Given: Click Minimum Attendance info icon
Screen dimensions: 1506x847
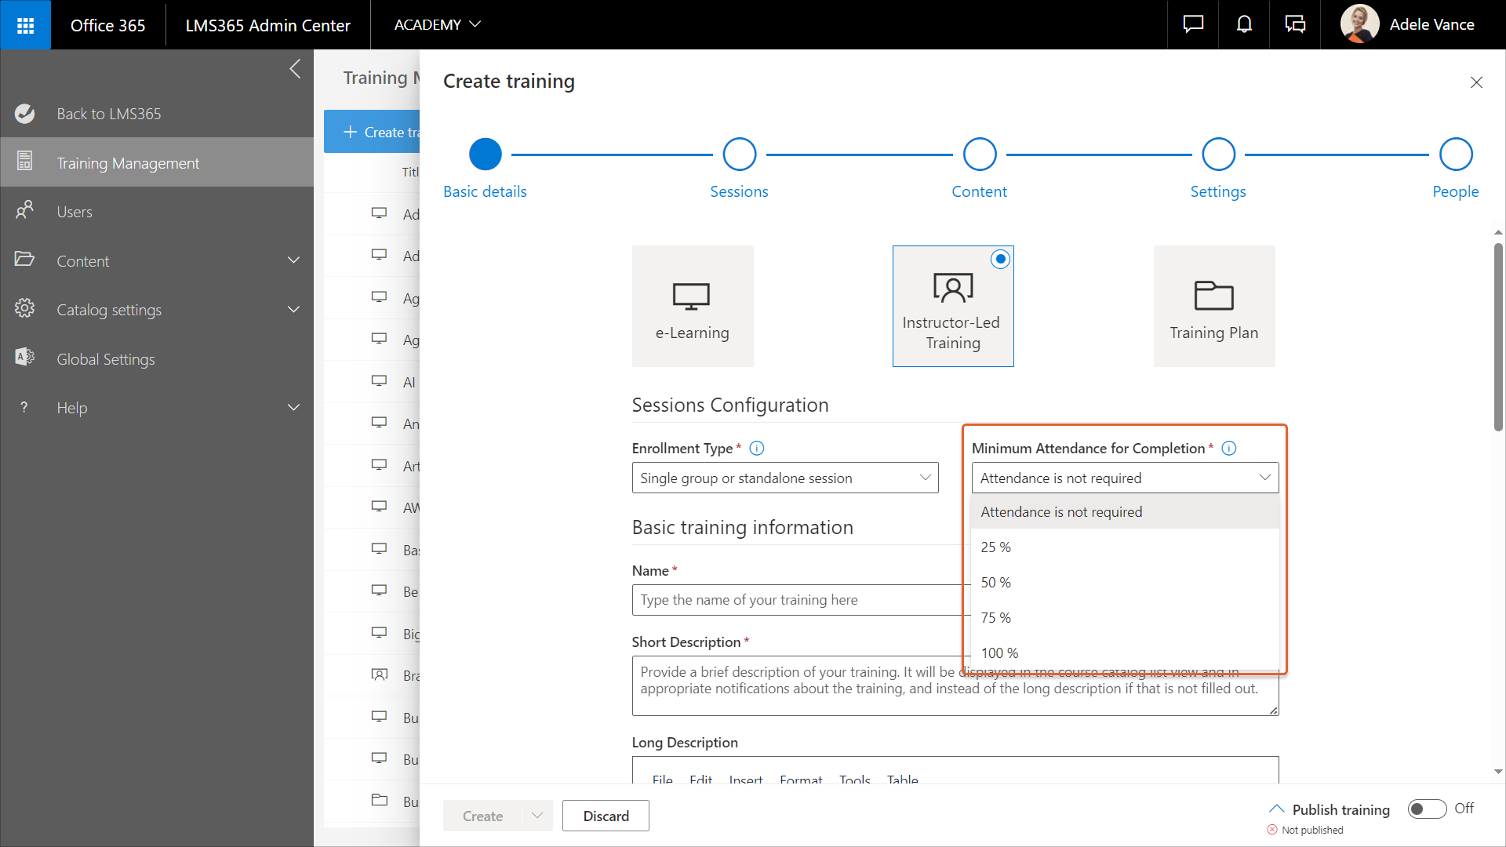Looking at the screenshot, I should [1229, 449].
